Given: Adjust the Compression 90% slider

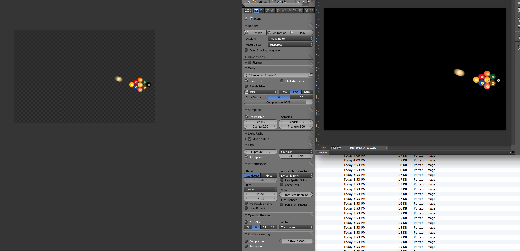Looking at the screenshot, I should [278, 102].
